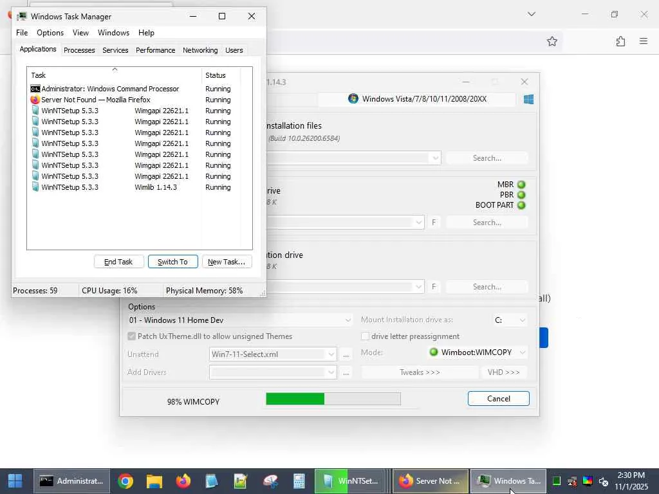This screenshot has height=494, width=659.
Task: Click the green CPU meter tray icon
Action: pos(557,481)
